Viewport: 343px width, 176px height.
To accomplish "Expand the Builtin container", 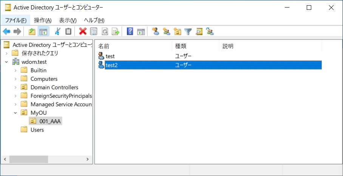I will (15, 70).
